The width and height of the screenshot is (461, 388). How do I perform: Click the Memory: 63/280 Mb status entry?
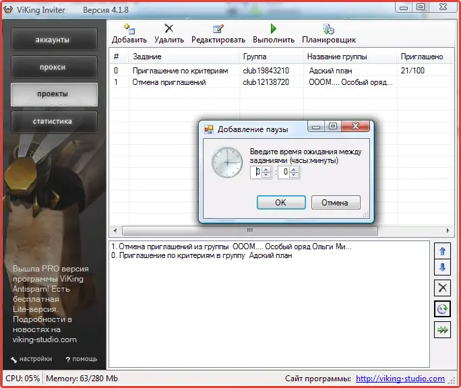click(x=82, y=379)
